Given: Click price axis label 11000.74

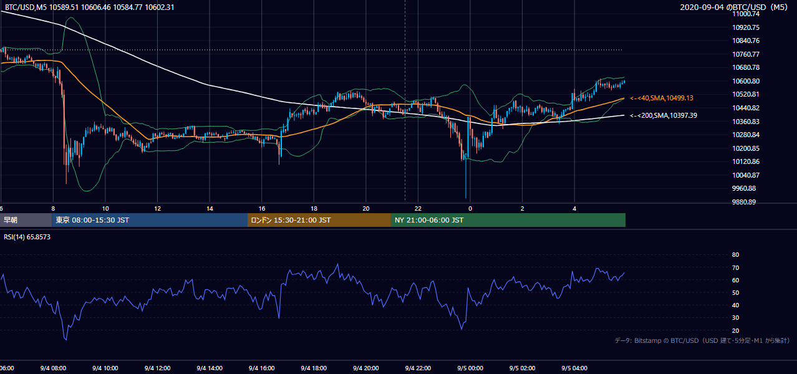Looking at the screenshot, I should [746, 14].
